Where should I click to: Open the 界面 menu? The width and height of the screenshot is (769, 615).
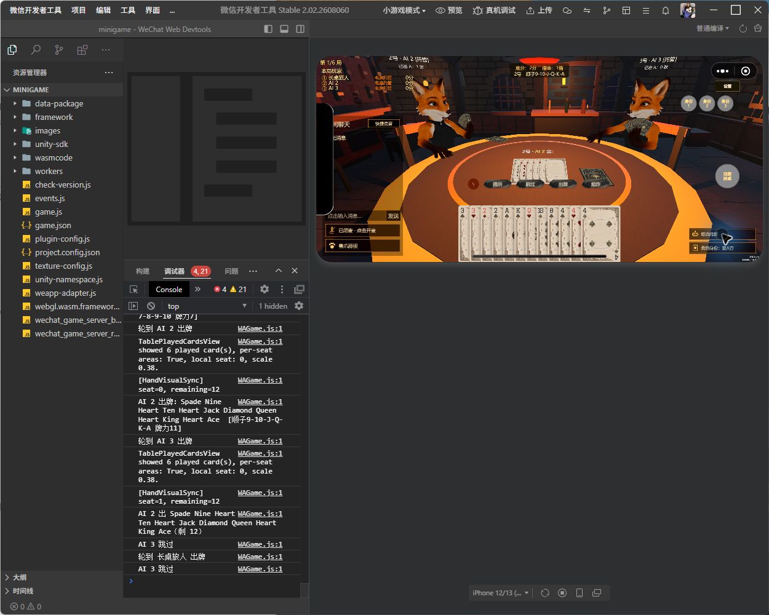pos(153,10)
